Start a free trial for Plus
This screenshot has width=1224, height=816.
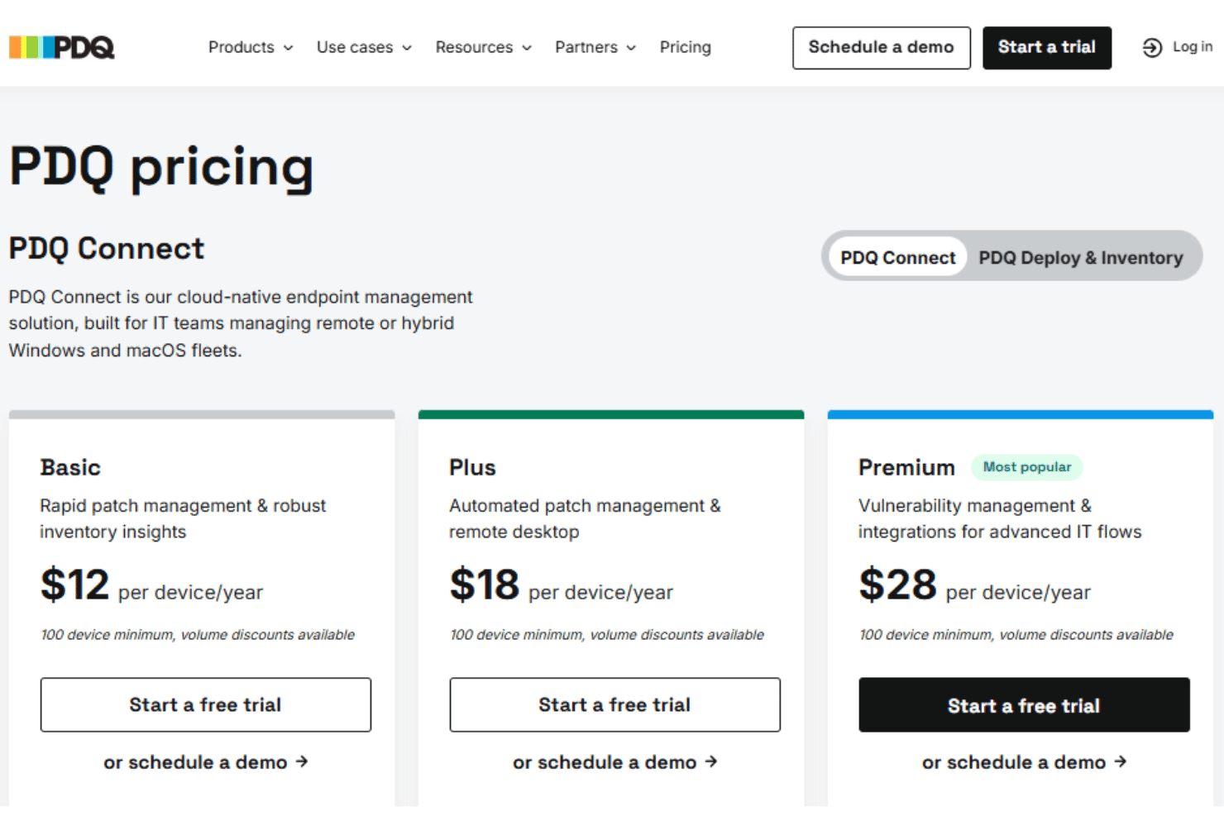coord(615,704)
